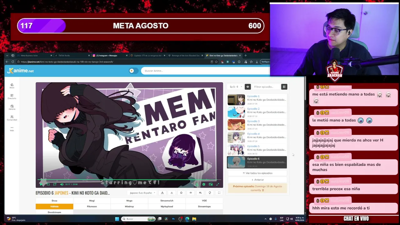Screen dimensions: 400x225
Task: Select the Desu server tab
Action: pos(54,201)
